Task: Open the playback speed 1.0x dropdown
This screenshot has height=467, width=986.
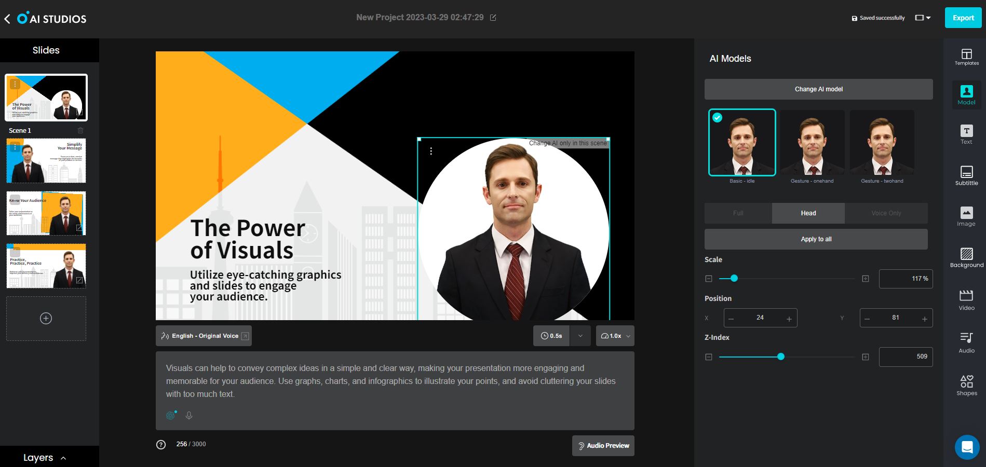Action: coord(615,336)
